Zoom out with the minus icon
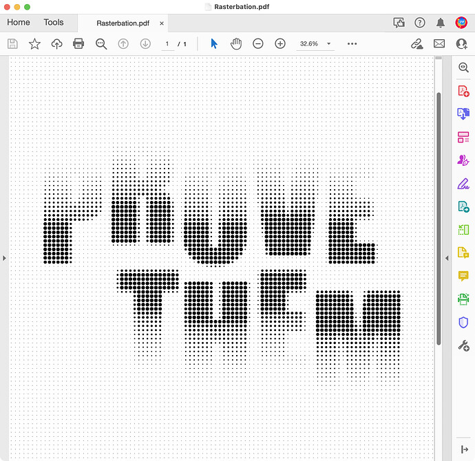The height and width of the screenshot is (461, 475). 257,44
